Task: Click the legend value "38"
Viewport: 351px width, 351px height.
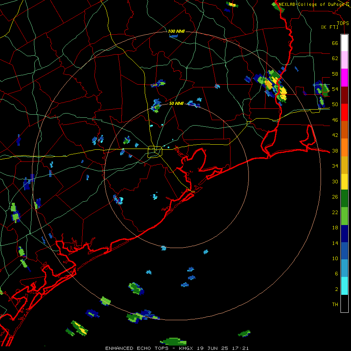Action: point(335,151)
